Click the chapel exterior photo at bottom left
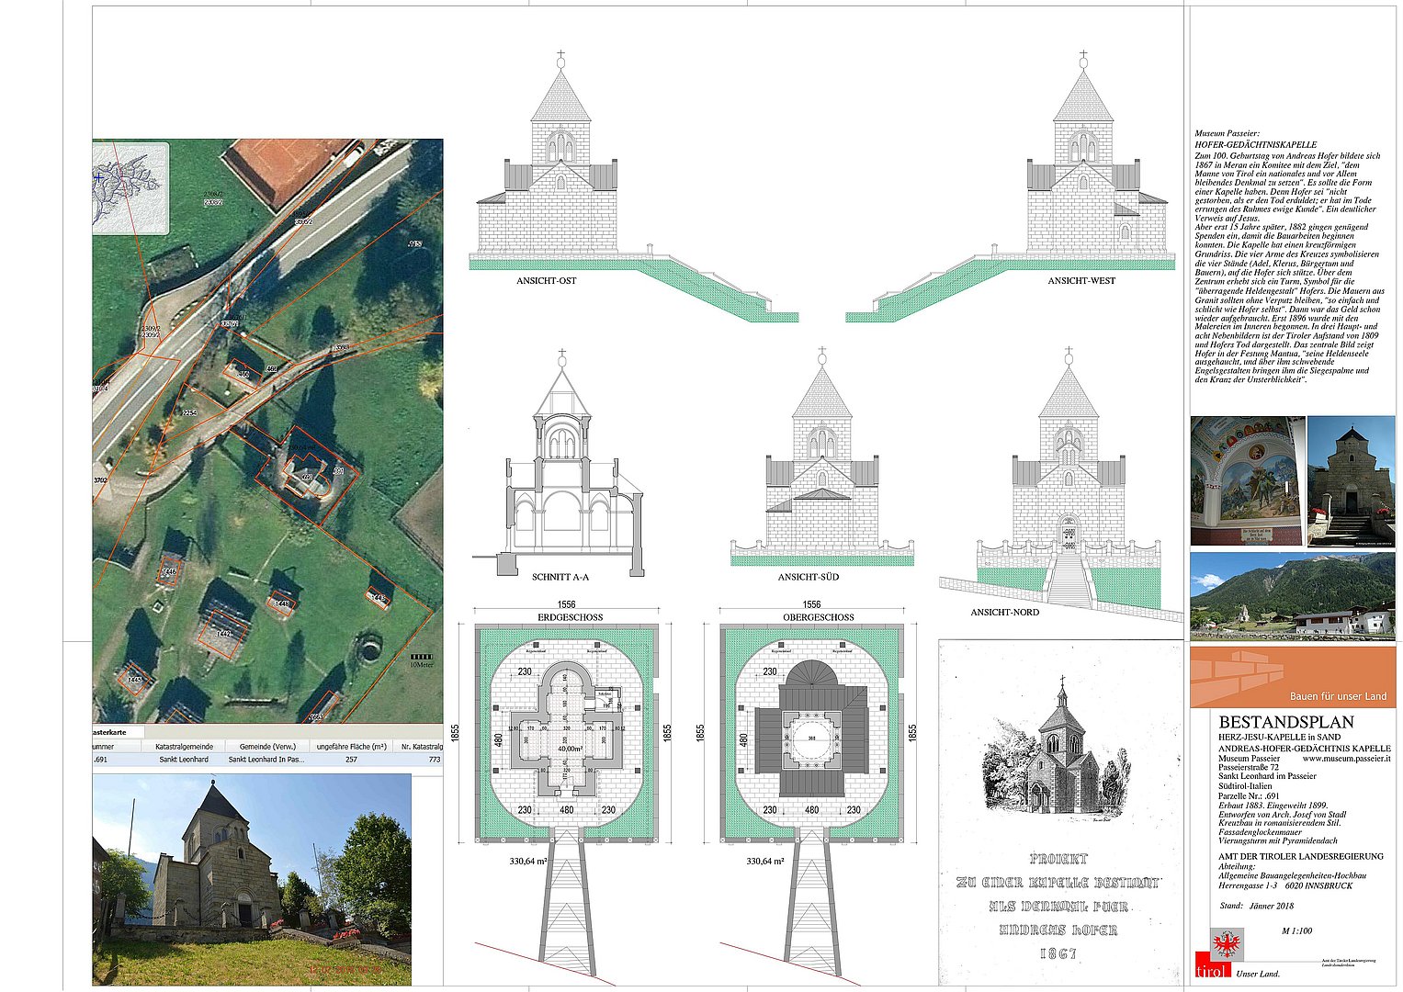 (x=252, y=880)
